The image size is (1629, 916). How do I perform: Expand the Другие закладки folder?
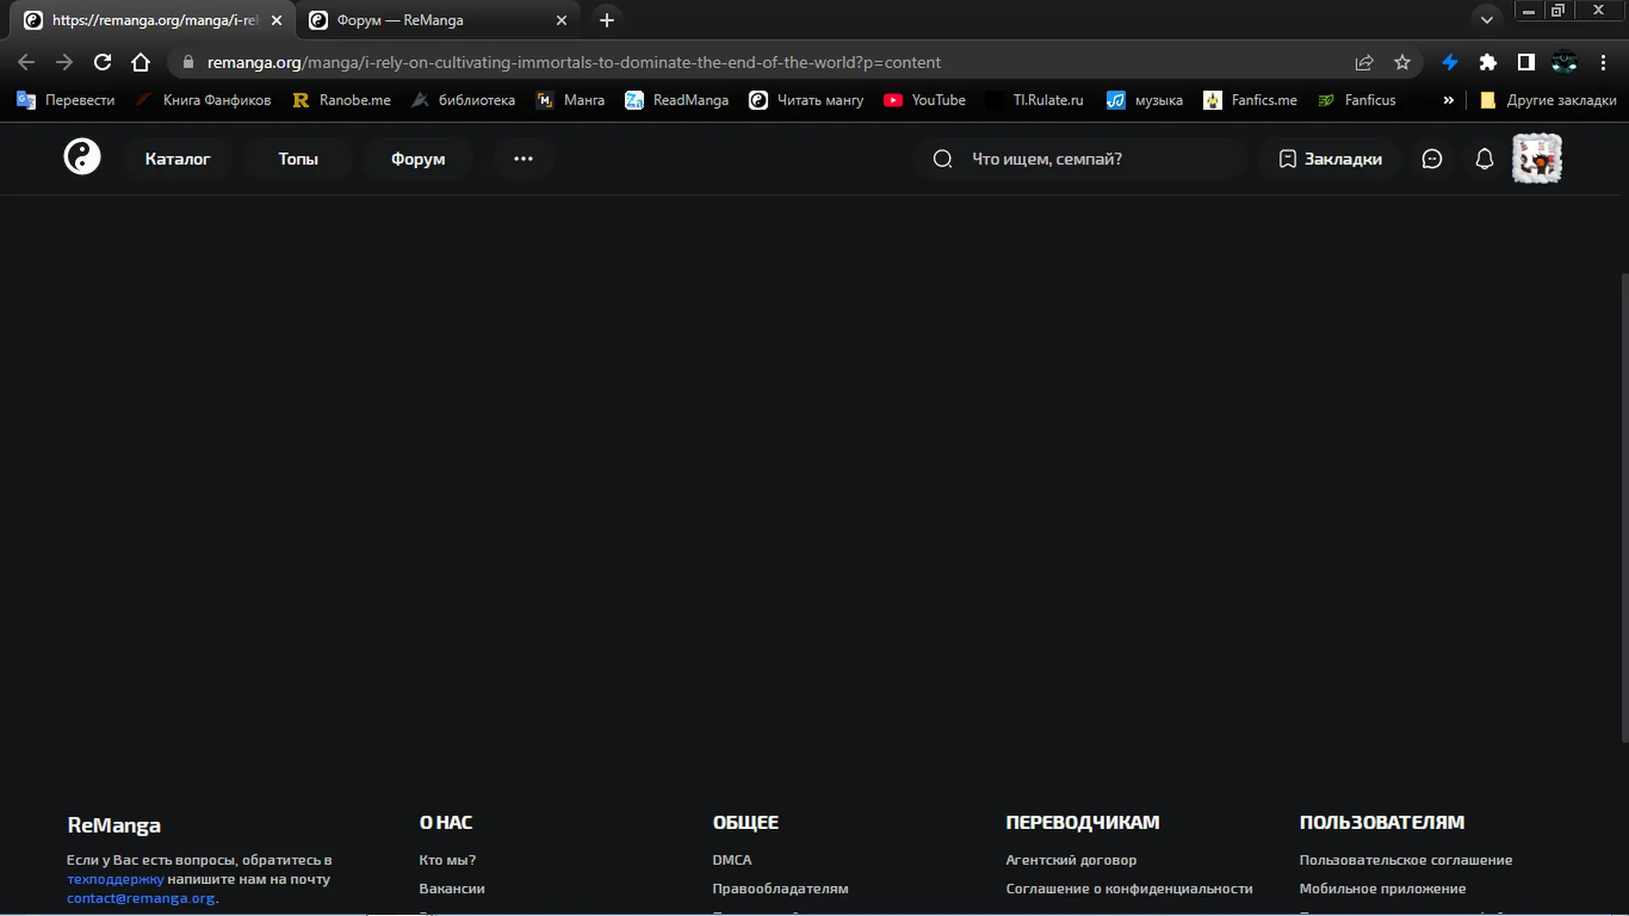1548,100
